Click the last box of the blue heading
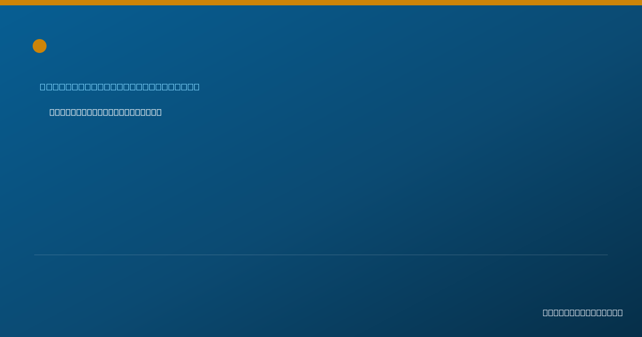 click(196, 87)
